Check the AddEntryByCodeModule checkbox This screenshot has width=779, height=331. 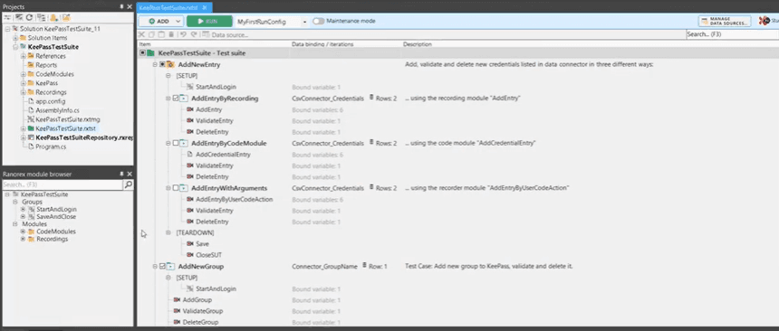coord(176,144)
